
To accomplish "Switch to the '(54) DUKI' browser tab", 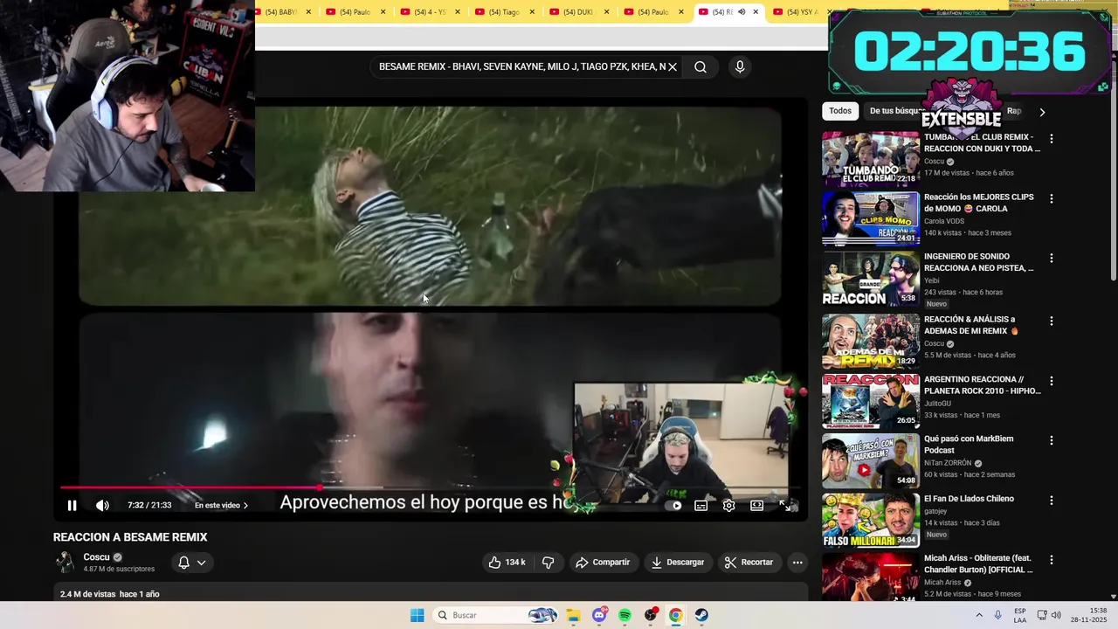I will [x=576, y=12].
